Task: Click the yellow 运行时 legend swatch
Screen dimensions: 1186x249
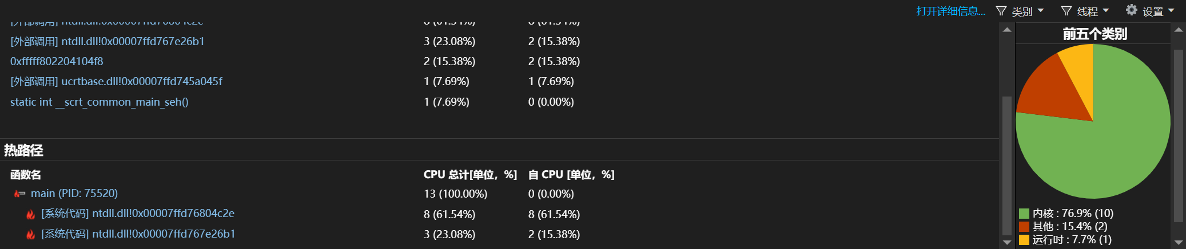Action: [x=1024, y=240]
